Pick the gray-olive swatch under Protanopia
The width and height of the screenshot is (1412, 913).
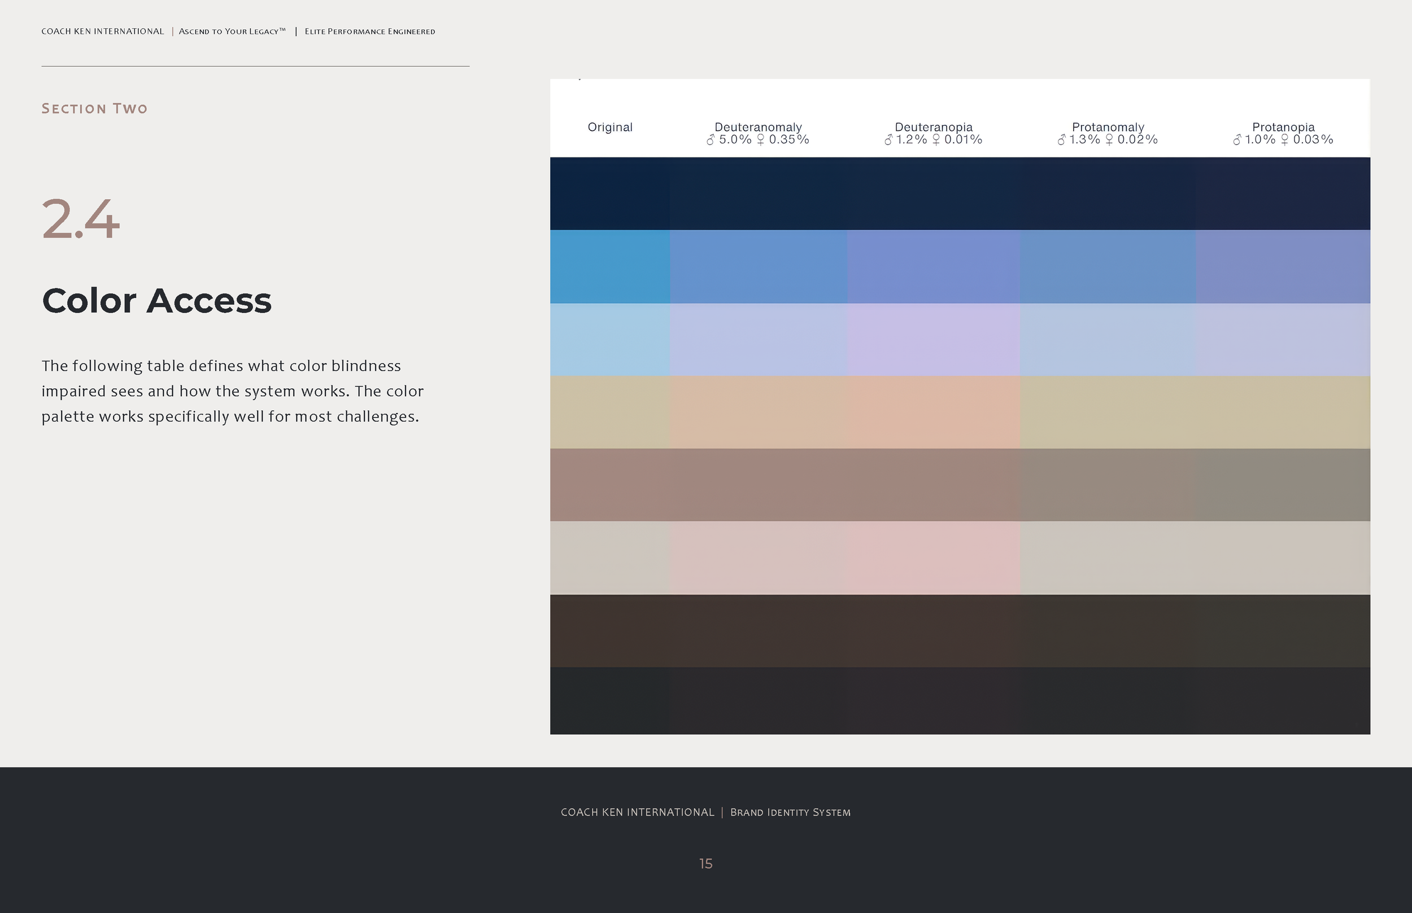(1283, 485)
